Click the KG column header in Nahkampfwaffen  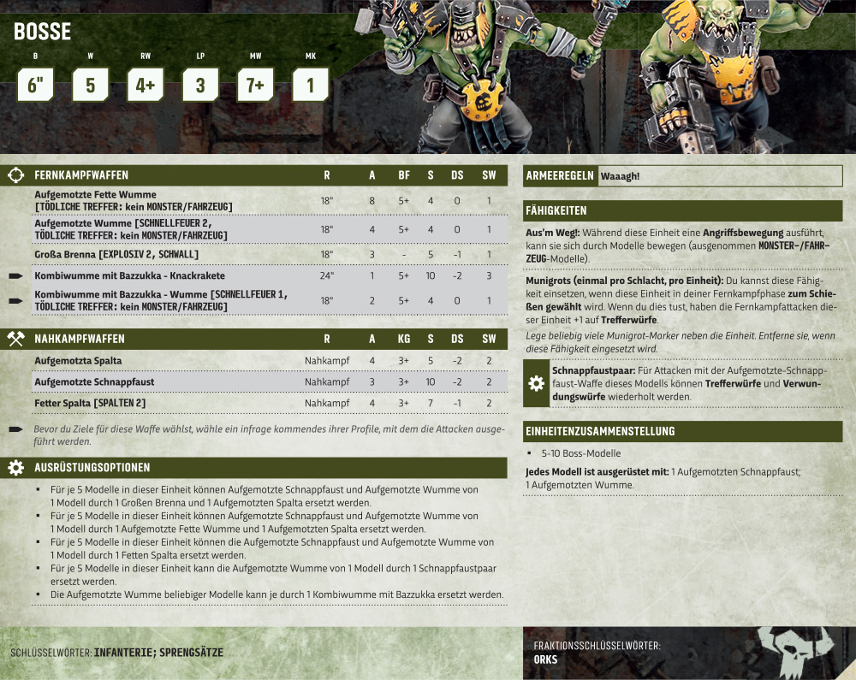pos(404,340)
